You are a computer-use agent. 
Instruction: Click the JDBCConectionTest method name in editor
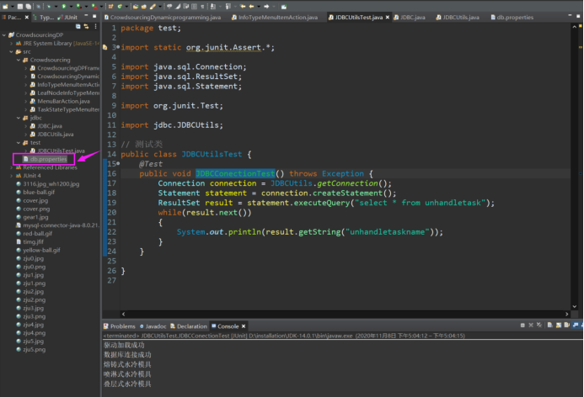(x=235, y=173)
